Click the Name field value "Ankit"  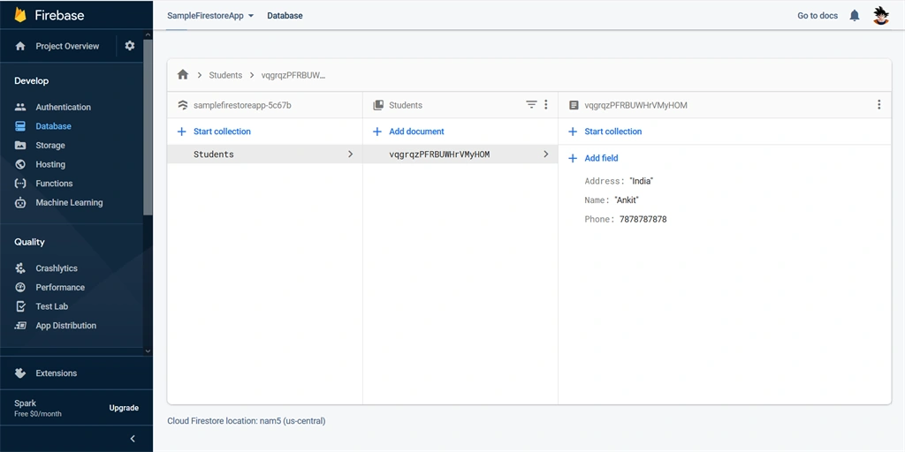point(627,200)
